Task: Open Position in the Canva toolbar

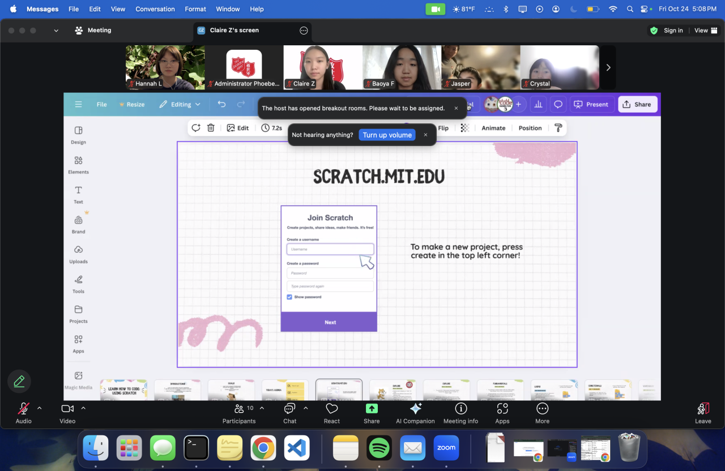Action: tap(530, 128)
